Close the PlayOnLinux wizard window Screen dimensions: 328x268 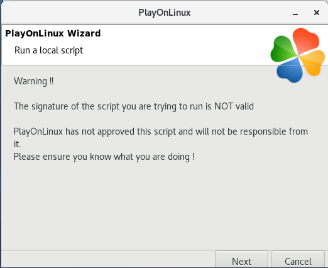317,13
